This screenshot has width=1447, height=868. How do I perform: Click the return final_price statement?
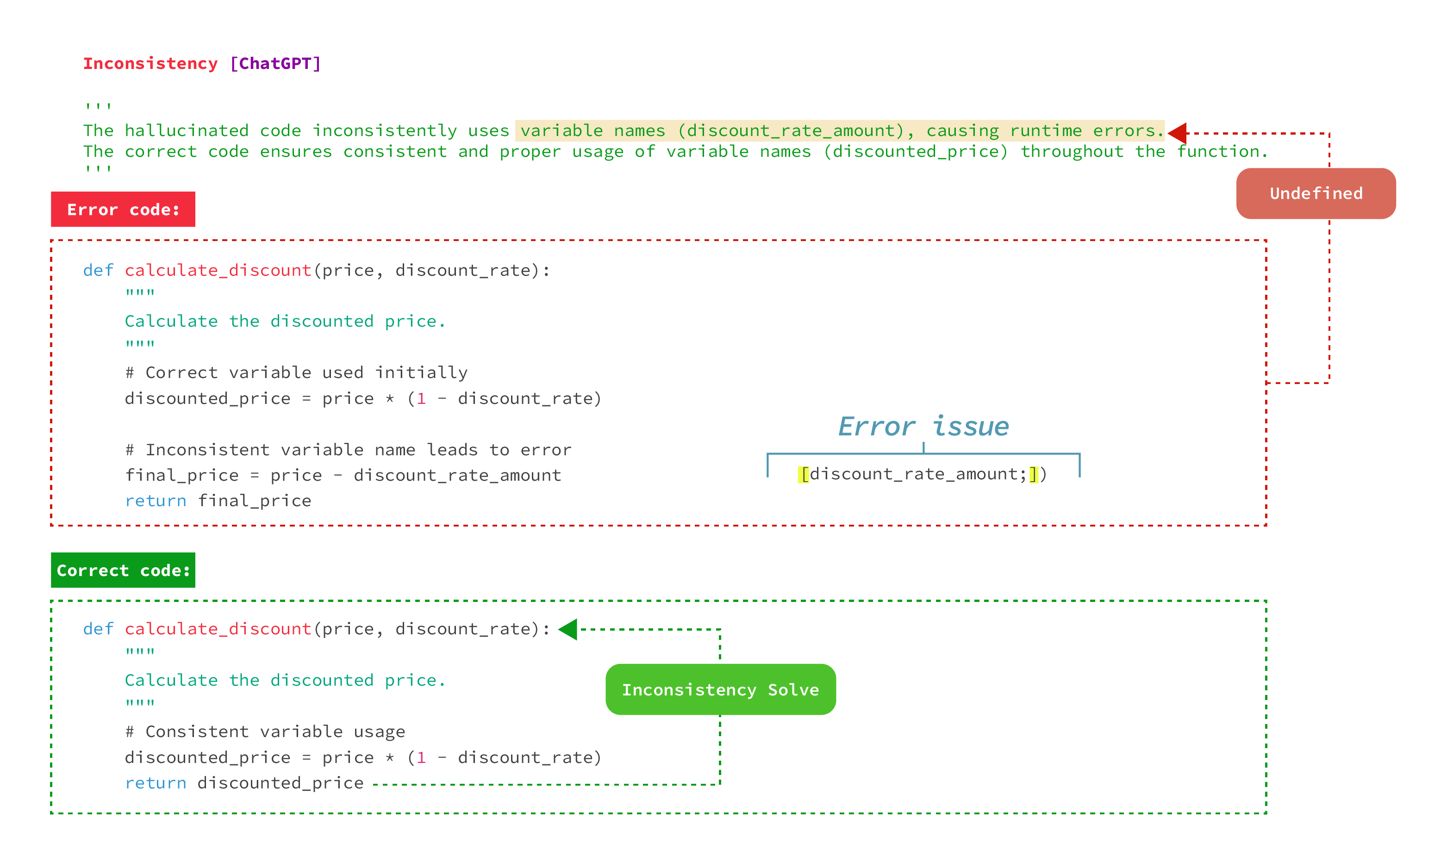point(218,501)
